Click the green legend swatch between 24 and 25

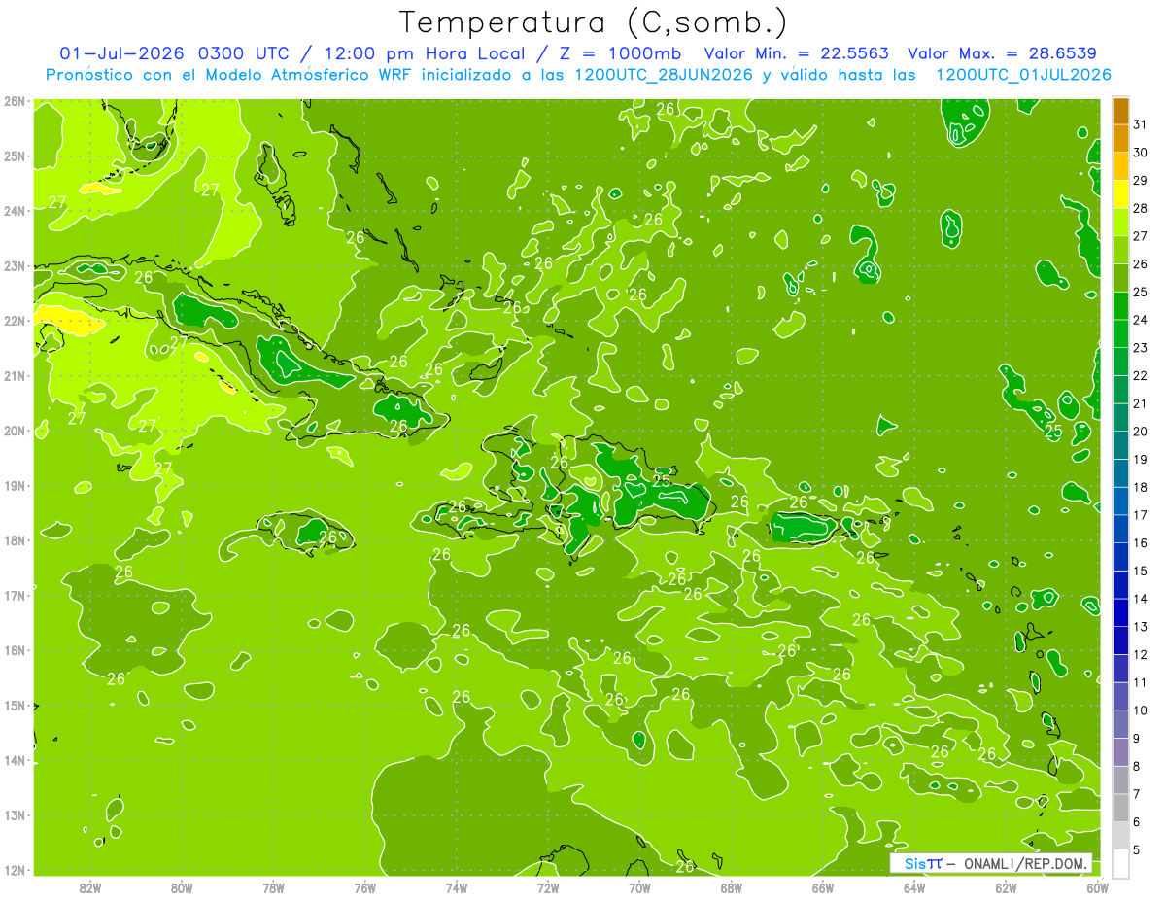point(1120,306)
